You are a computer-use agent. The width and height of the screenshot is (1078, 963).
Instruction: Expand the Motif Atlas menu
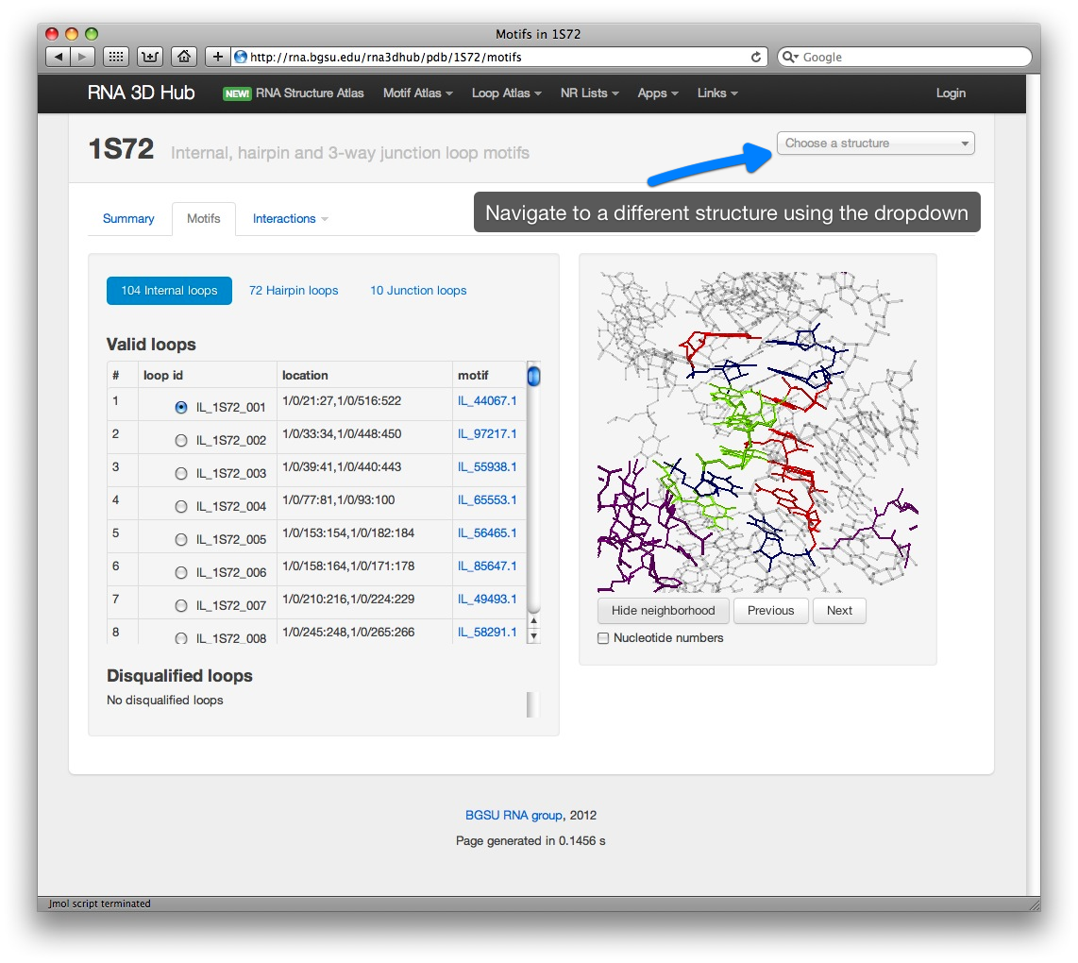(417, 93)
